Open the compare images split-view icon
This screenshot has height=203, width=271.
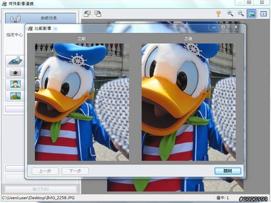264,14
